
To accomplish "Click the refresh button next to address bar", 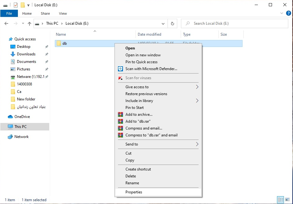I will tap(172, 23).
